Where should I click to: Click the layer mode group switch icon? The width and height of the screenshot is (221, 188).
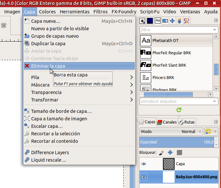[208, 131]
